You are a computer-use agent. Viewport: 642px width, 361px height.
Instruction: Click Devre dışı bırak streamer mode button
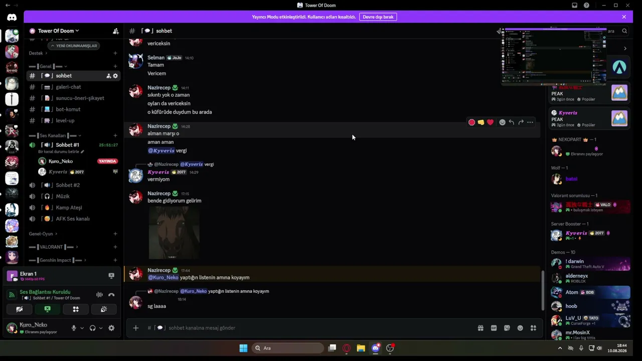click(378, 17)
